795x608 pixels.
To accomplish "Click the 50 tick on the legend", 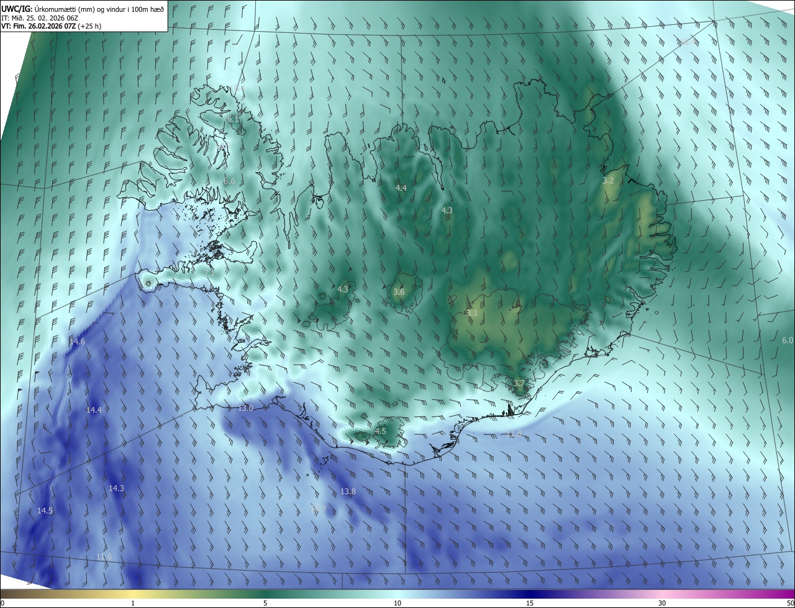I will click(x=790, y=603).
